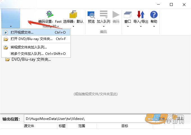This screenshot has height=135, width=191.
Task: Click the Add to Queue icon
Action: 104,14
